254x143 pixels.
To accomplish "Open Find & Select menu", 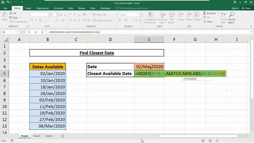I will (x=232, y=18).
